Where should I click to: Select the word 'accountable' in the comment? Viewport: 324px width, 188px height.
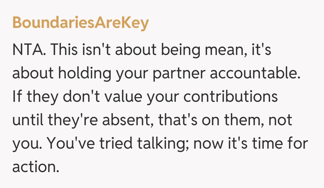(255, 73)
